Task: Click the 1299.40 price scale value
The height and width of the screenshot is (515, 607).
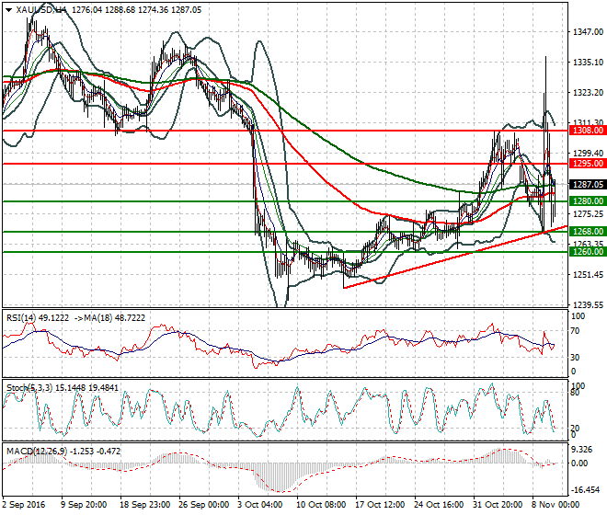Action: click(x=588, y=154)
